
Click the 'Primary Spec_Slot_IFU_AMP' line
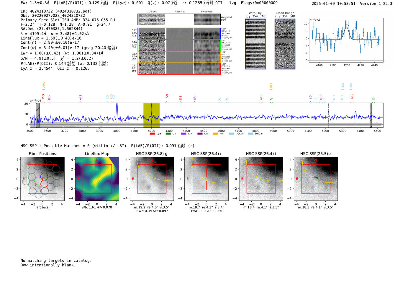point(68,20)
